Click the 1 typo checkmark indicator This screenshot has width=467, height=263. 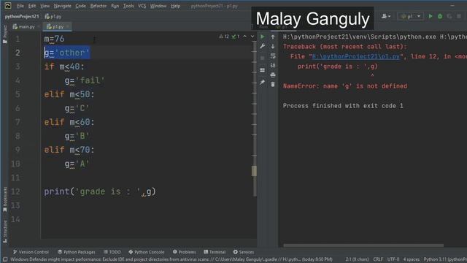(236, 37)
